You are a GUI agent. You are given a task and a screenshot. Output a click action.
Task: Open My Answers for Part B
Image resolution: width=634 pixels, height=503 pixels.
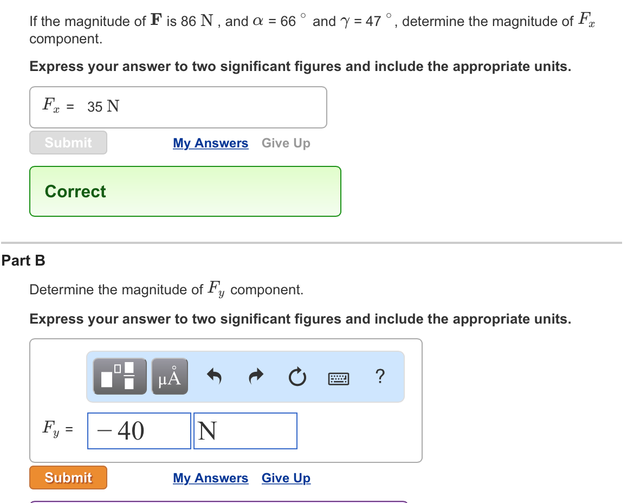[210, 478]
